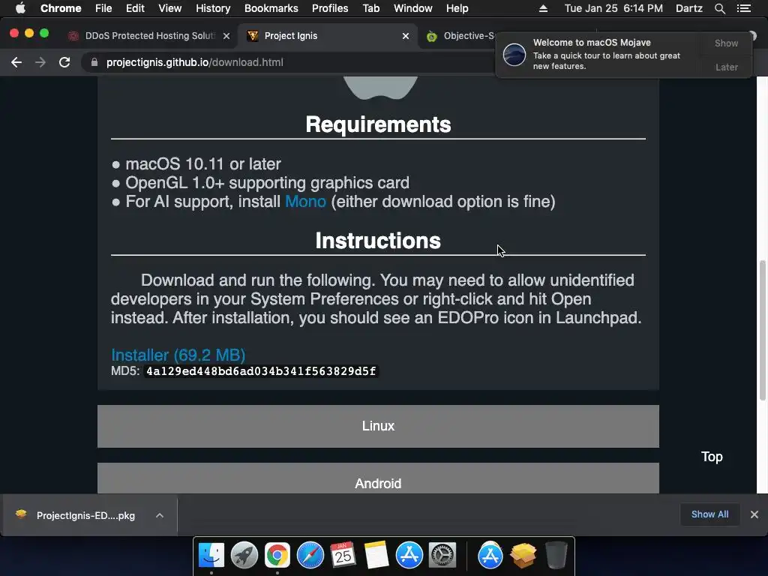Reload the current page
Screen dimensions: 768x576
[x=64, y=62]
